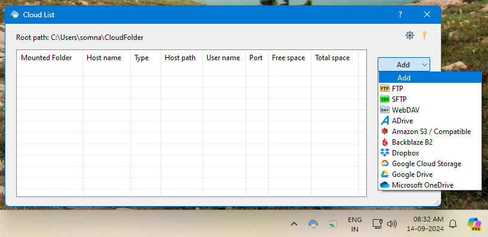Click the Google Cloud Storage logo icon
This screenshot has height=237, width=488.
coord(385,163)
